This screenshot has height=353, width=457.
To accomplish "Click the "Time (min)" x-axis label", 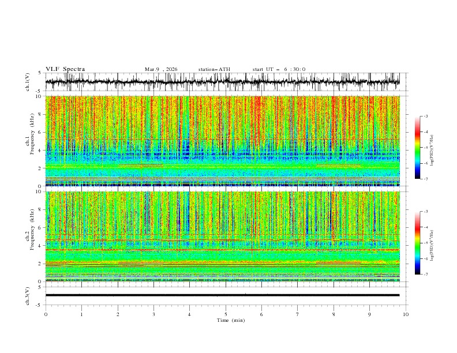I will (x=231, y=320).
